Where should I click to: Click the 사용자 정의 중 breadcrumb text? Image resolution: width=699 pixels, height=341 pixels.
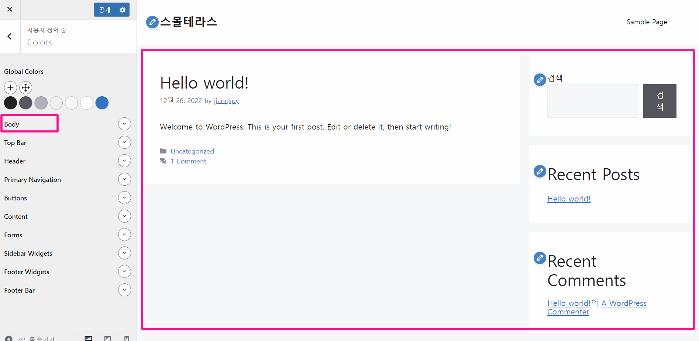coord(47,30)
